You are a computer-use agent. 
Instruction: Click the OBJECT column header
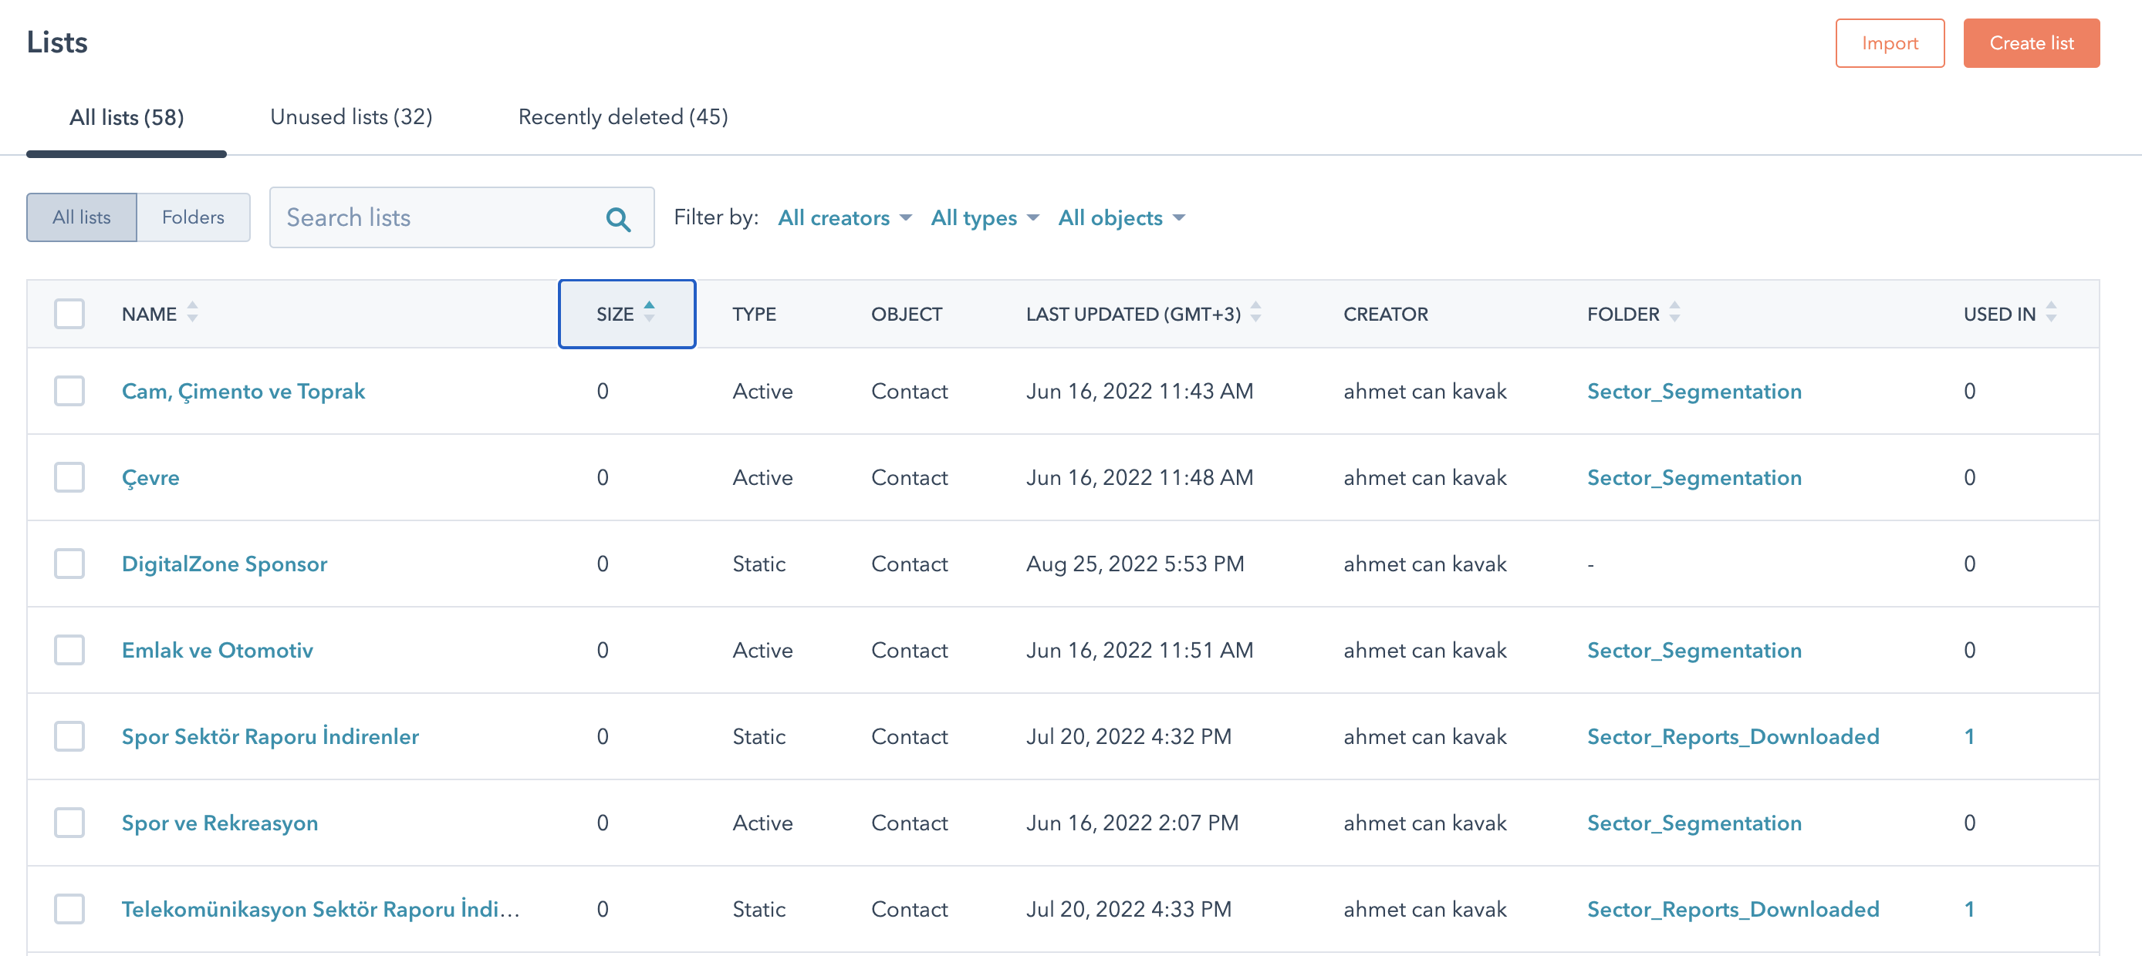coord(907,314)
